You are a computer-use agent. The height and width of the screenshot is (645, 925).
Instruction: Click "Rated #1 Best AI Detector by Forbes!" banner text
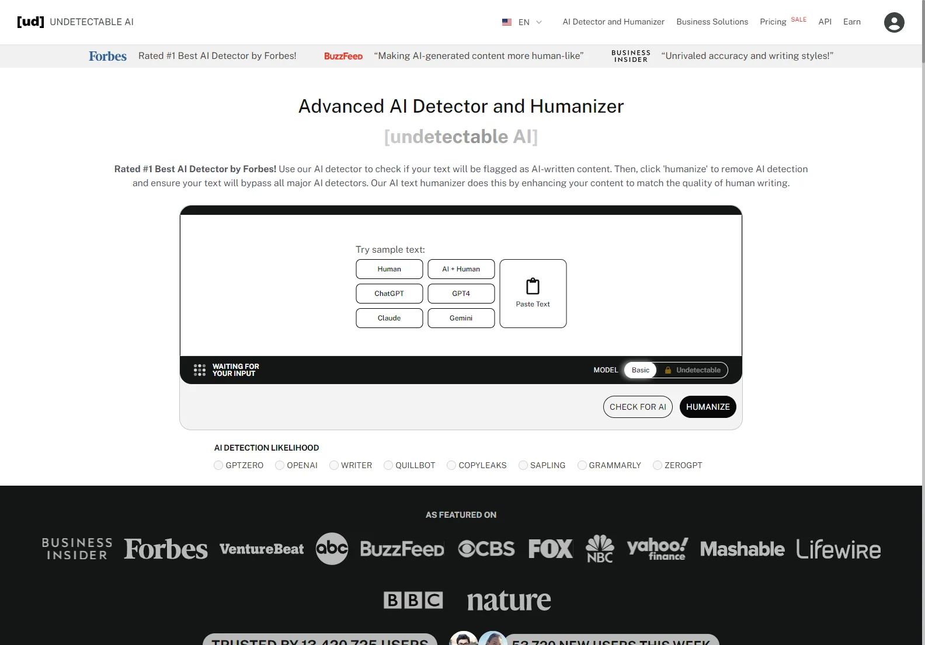pos(217,56)
